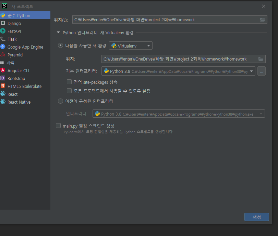
Task: Click the React Native atom icon
Action: pyautogui.click(x=3, y=102)
